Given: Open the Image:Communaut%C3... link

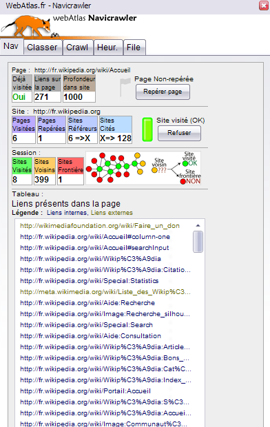Looking at the screenshot, I should [103, 424].
